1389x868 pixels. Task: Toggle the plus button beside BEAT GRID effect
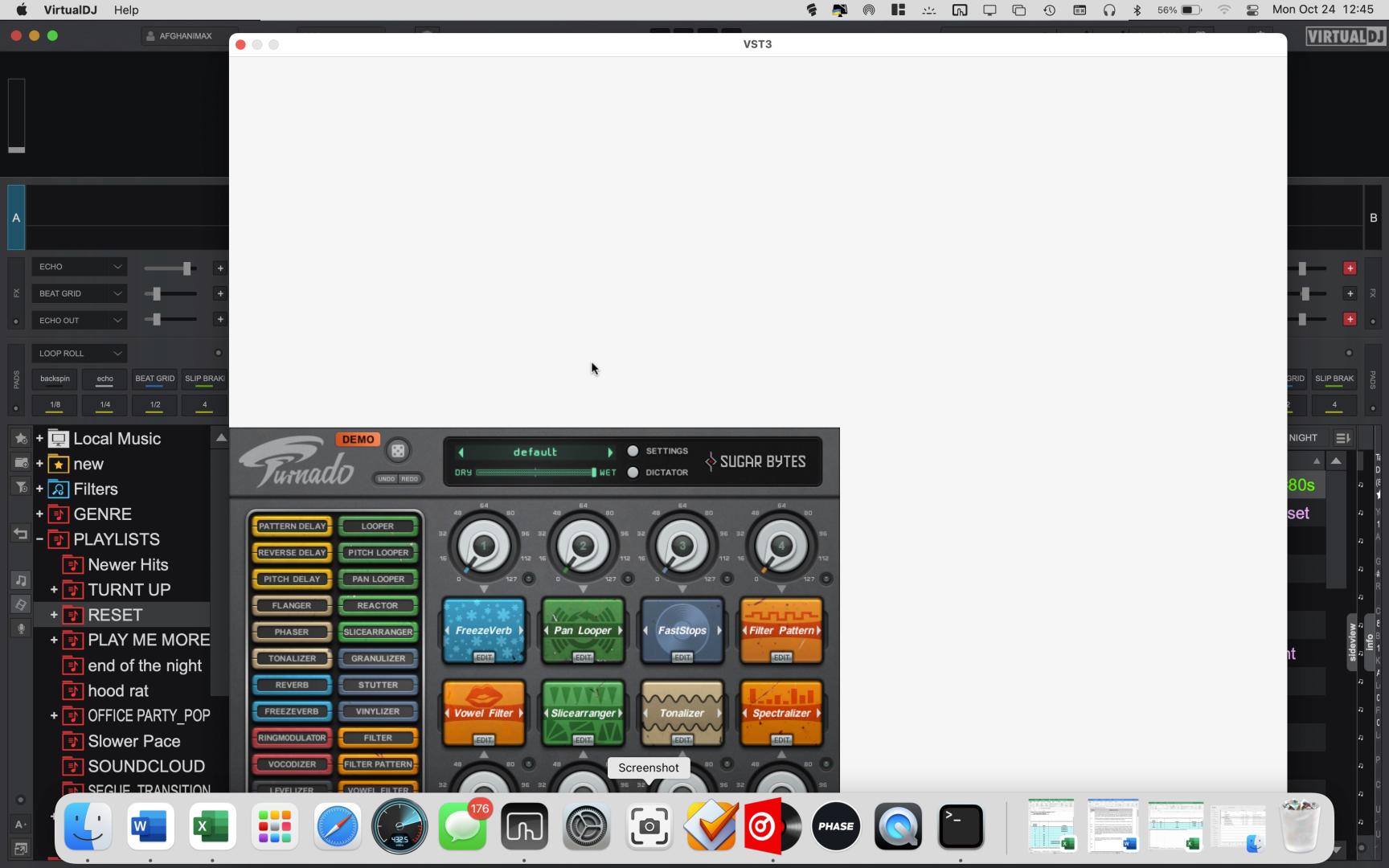[220, 294]
